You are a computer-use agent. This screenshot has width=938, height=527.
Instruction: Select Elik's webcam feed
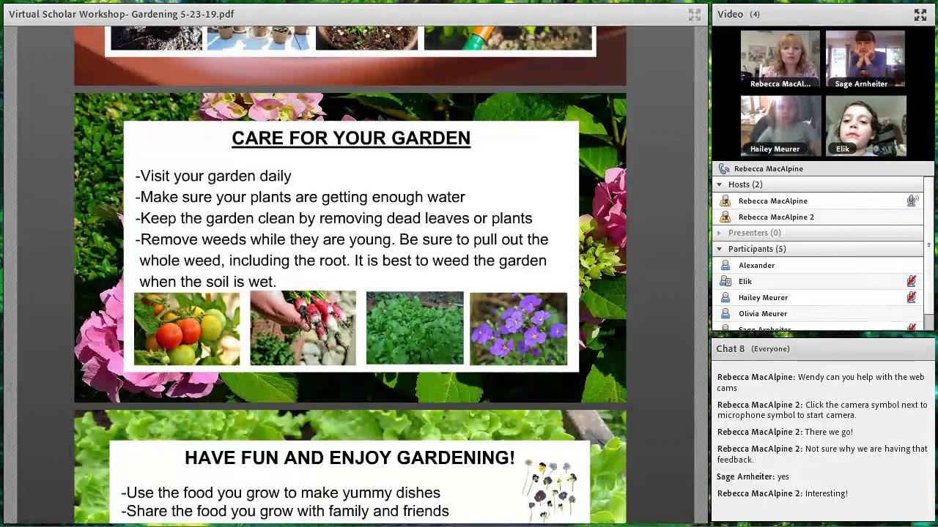(x=865, y=125)
